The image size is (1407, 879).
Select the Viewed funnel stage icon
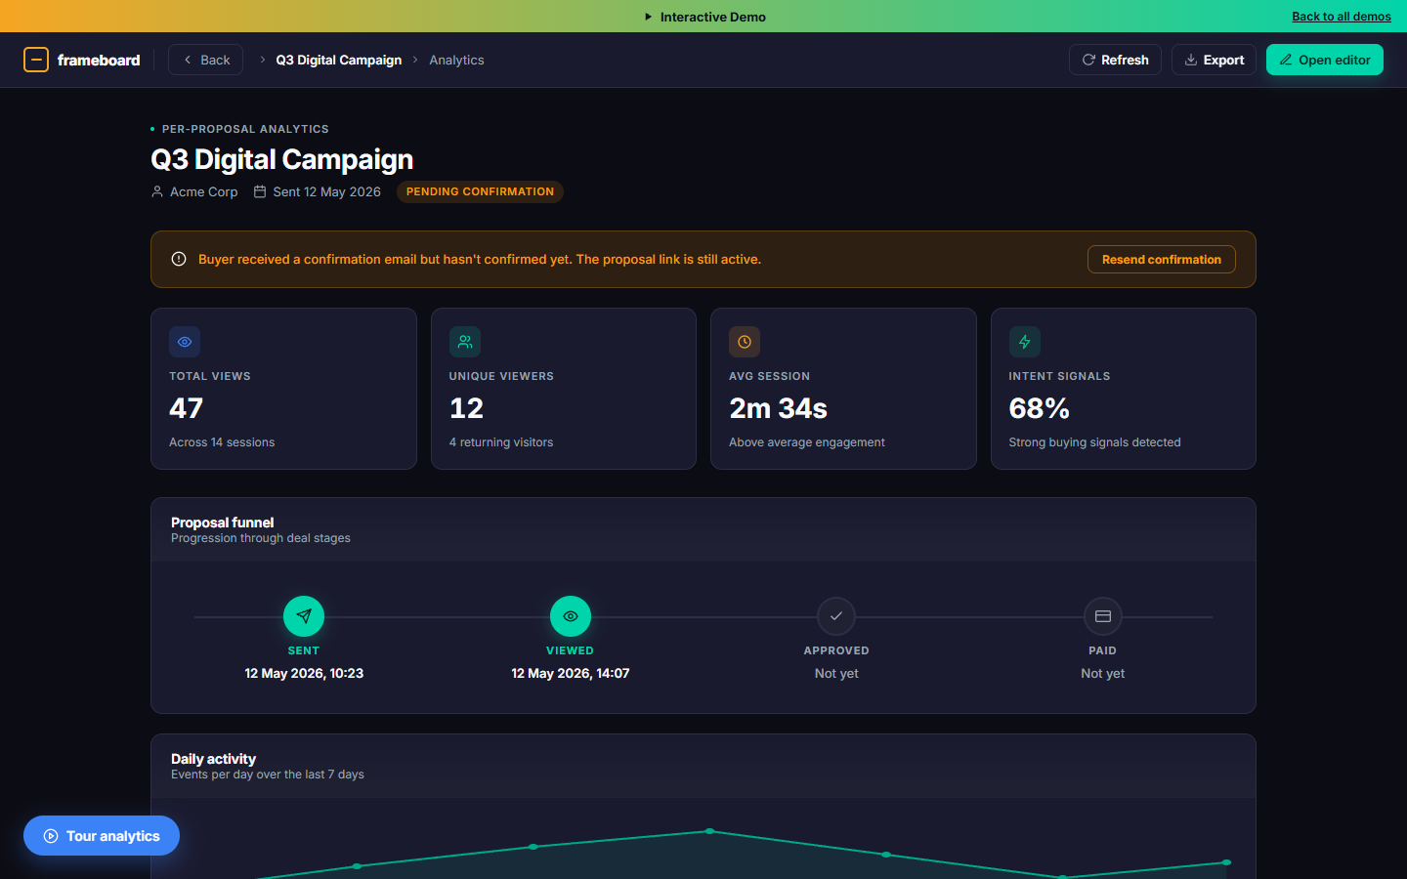[571, 616]
